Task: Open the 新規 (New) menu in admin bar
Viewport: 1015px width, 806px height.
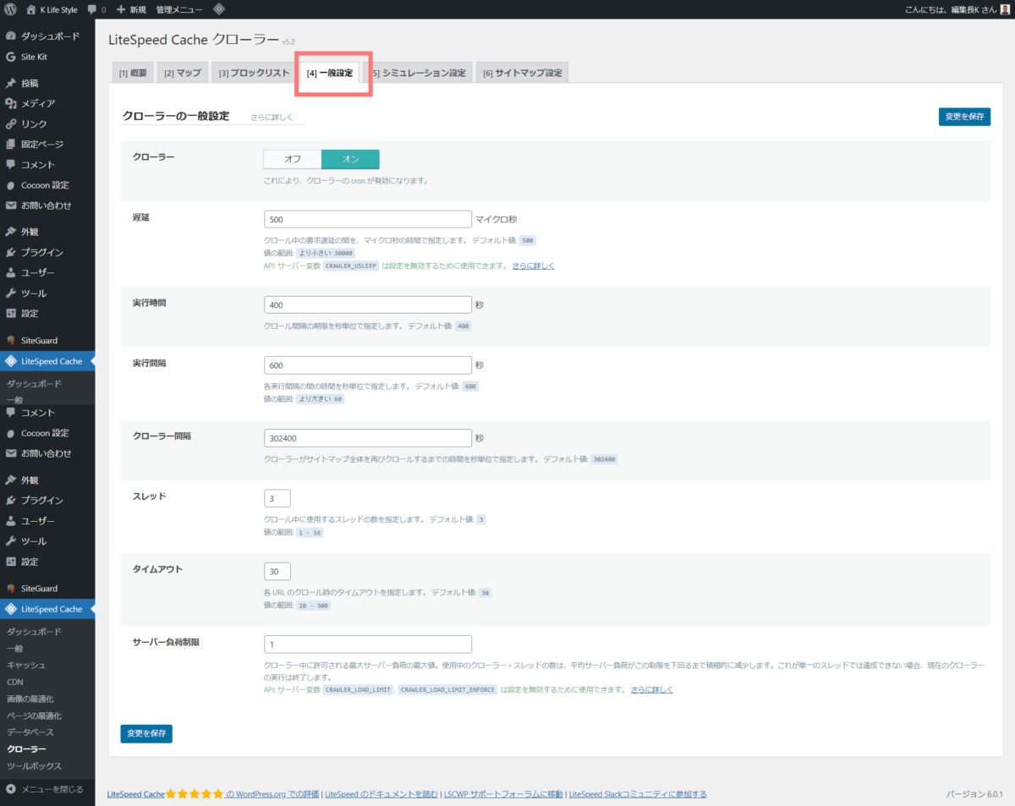Action: 131,9
